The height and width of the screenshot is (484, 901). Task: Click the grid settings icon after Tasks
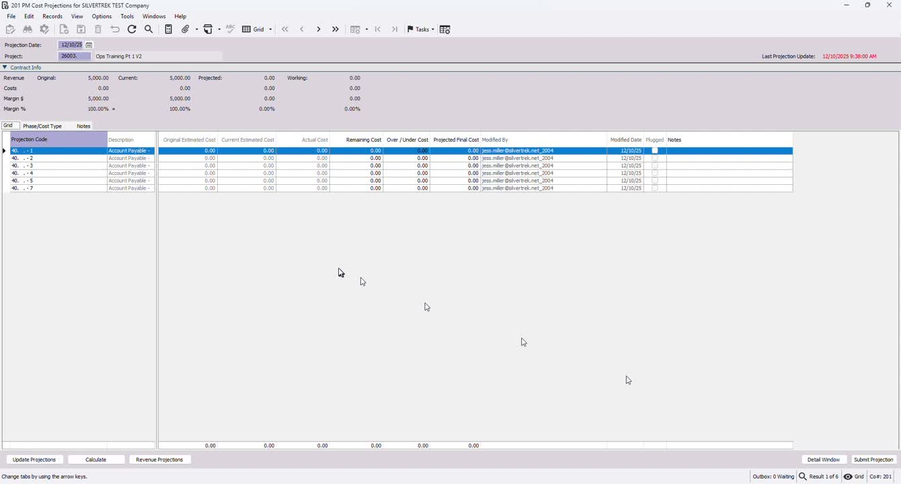[445, 30]
